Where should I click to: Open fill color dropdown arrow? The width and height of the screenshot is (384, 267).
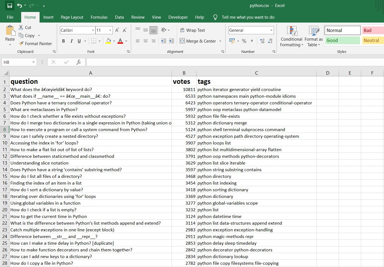114,41
